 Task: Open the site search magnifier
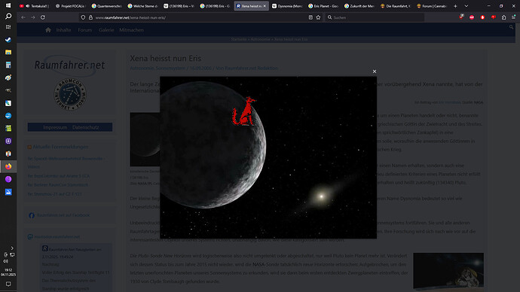tap(511, 28)
